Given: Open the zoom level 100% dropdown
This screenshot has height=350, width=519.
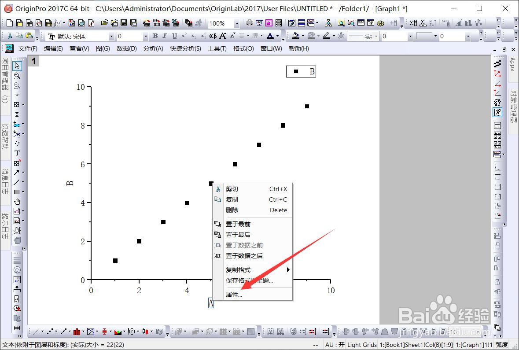Looking at the screenshot, I should [x=237, y=23].
